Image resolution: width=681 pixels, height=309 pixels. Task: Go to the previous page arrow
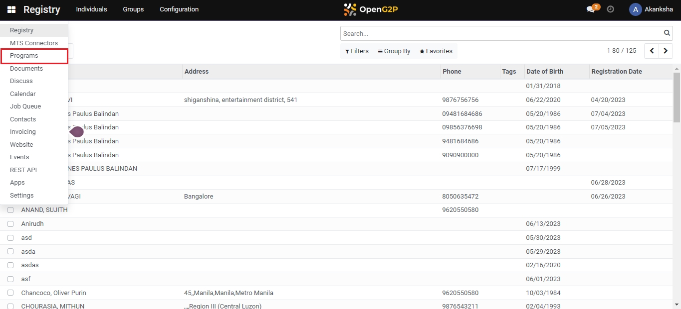point(652,51)
